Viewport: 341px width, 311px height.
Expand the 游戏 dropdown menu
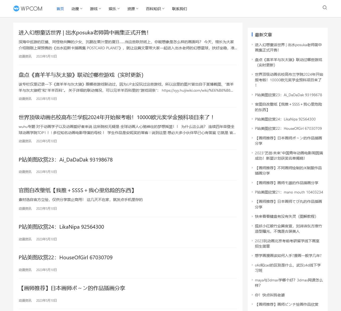[x=95, y=9]
